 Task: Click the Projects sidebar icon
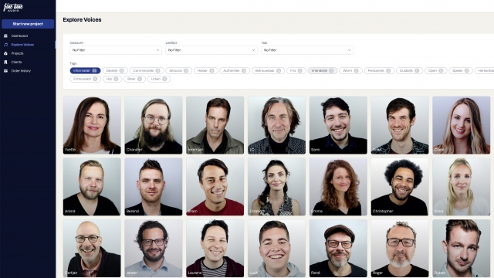(5, 53)
